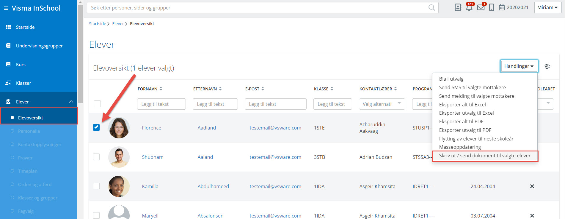Click the mobile phone icon in header
The height and width of the screenshot is (219, 565).
tap(492, 8)
